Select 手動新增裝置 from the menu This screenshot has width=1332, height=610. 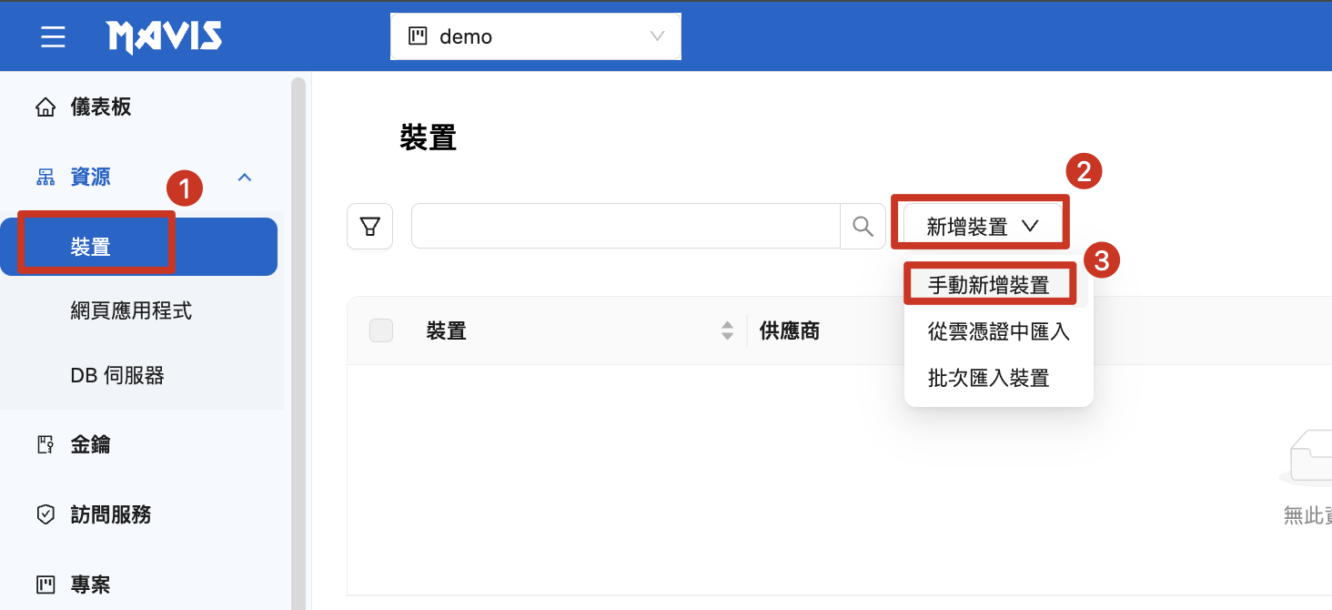[x=989, y=285]
